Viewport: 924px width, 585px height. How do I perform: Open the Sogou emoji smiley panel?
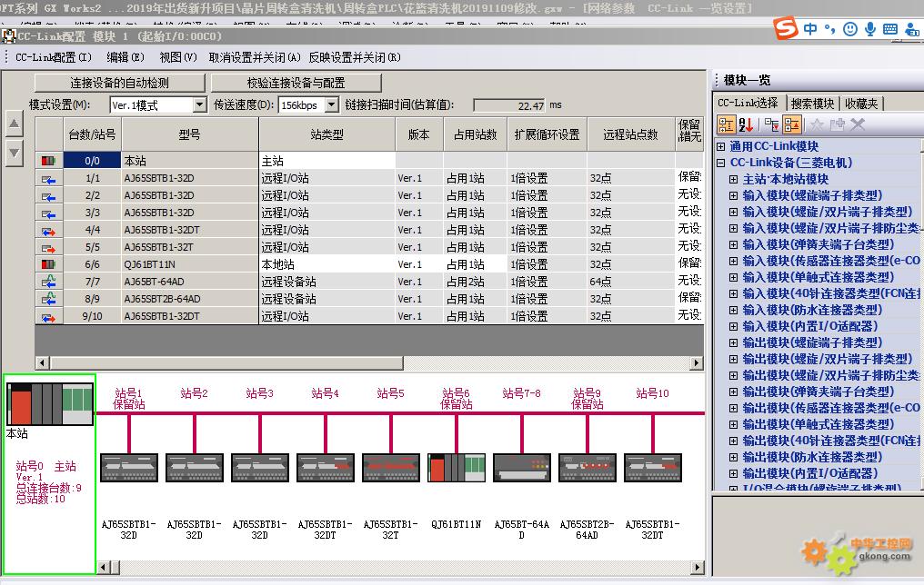(849, 29)
